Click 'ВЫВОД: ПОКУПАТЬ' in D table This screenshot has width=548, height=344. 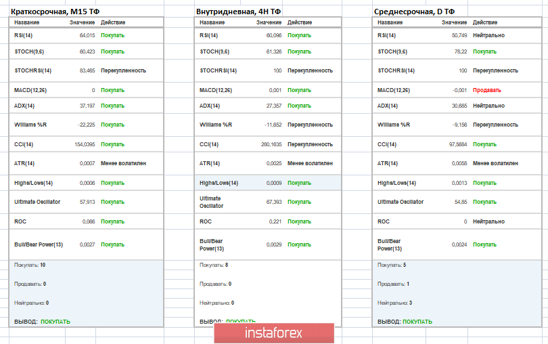405,322
